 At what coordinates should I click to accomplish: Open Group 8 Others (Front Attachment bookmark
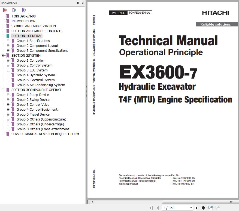click(x=43, y=129)
